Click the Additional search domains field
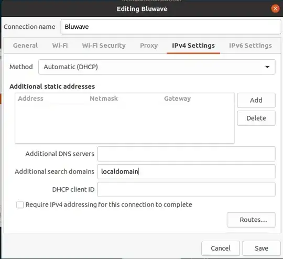The height and width of the screenshot is (259, 283). (x=186, y=171)
